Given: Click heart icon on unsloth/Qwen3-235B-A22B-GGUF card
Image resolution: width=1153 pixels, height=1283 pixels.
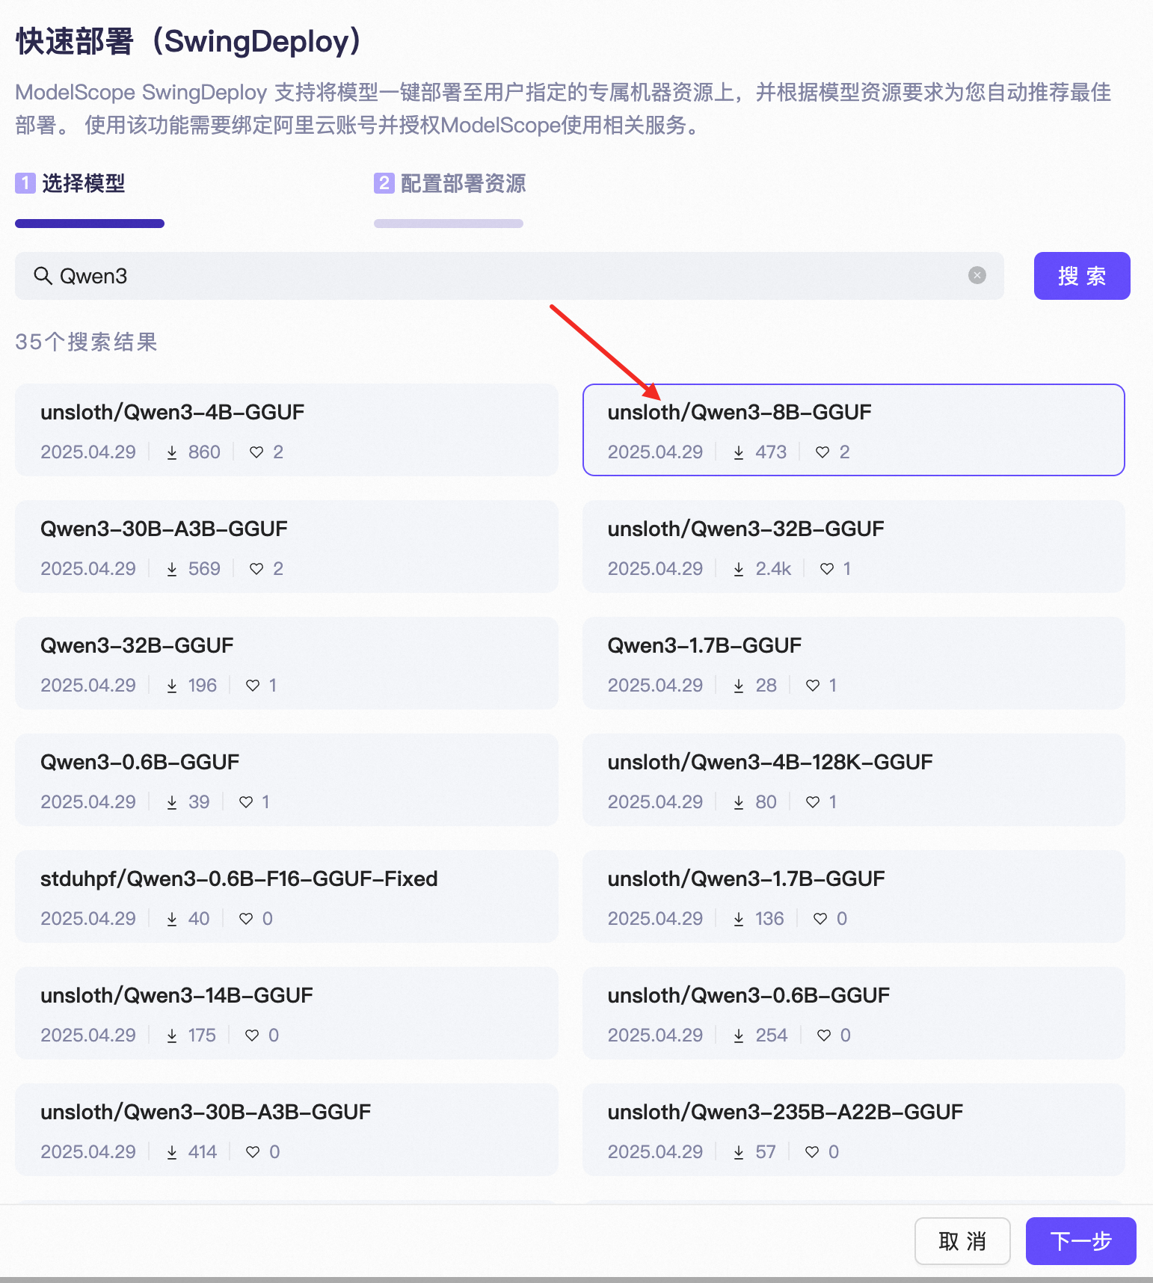Looking at the screenshot, I should coord(812,1152).
